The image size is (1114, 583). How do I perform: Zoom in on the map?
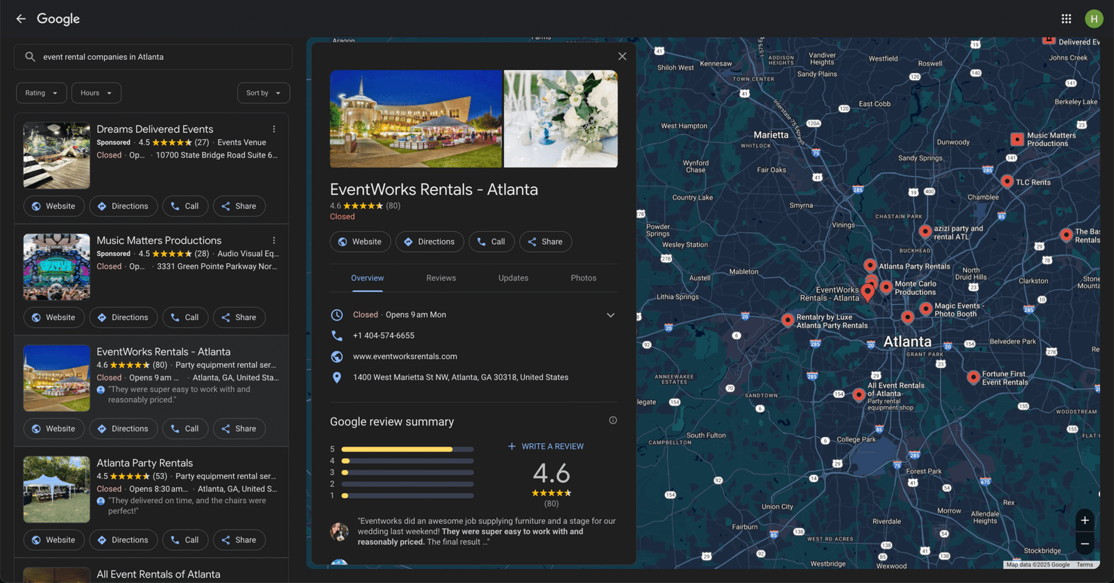point(1085,520)
